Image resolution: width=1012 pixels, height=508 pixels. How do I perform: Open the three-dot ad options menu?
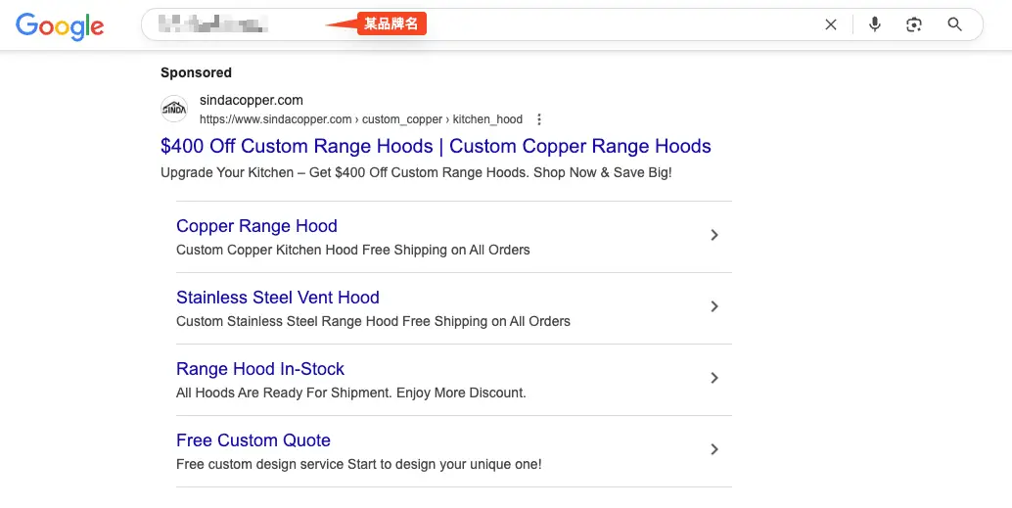(539, 119)
